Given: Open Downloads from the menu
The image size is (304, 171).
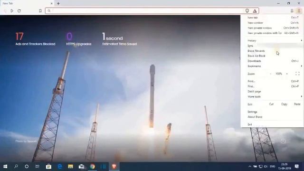Looking at the screenshot, I should 272,61.
